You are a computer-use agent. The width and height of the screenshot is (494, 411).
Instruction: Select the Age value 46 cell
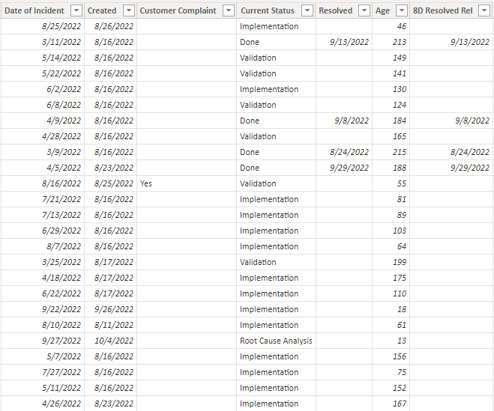[x=391, y=26]
